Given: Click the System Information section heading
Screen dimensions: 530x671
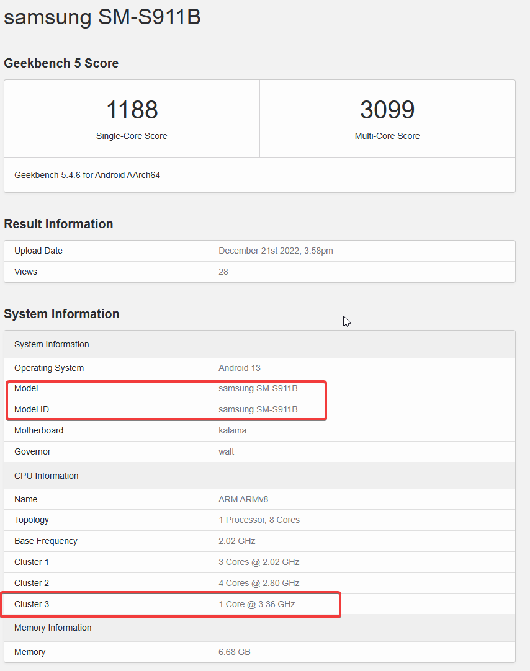Looking at the screenshot, I should (x=61, y=314).
